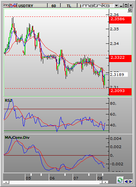Click the RSI indicator label
136x187 pixels.
[x=9, y=101]
